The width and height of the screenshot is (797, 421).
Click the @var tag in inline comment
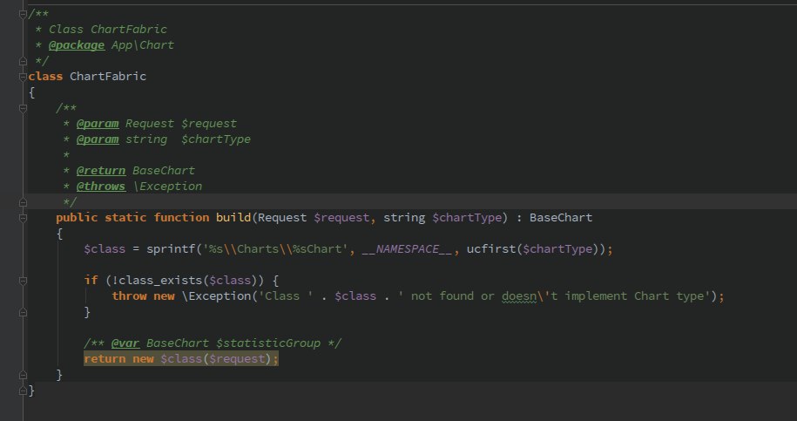[x=125, y=343]
